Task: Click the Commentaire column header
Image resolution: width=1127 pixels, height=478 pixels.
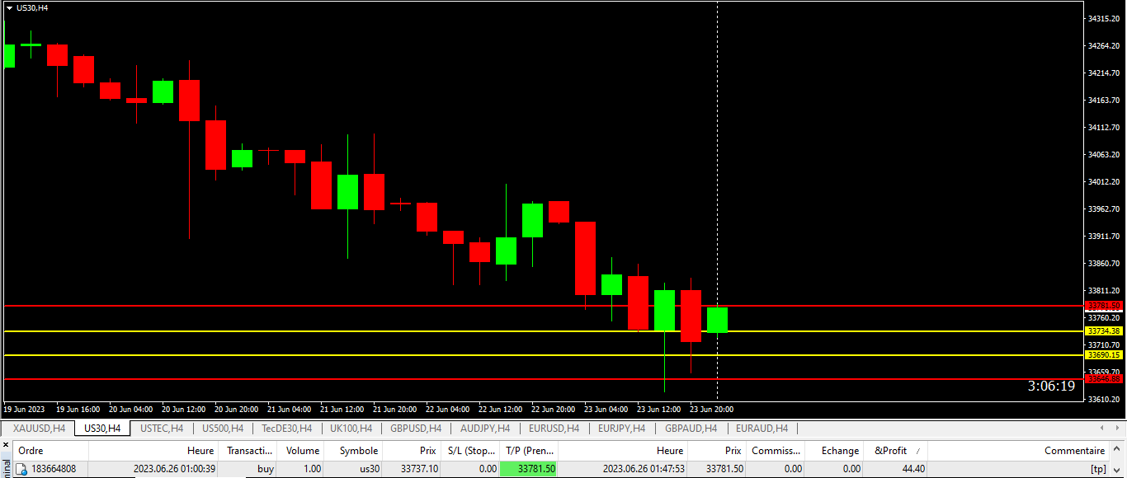Action: pyautogui.click(x=1074, y=451)
